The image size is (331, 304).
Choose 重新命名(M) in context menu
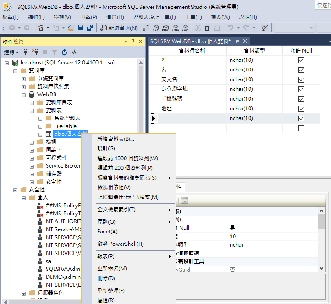click(x=134, y=268)
